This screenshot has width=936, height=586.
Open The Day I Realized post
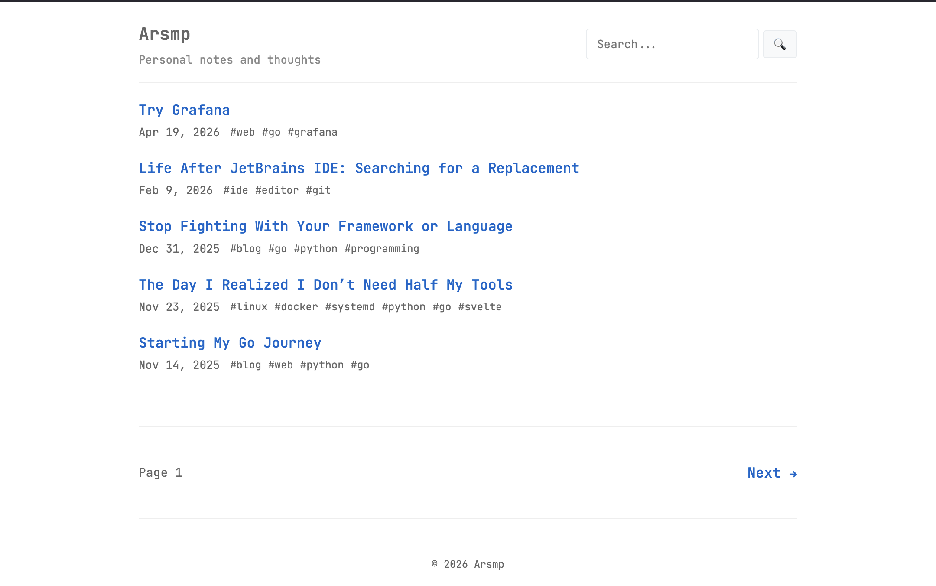pyautogui.click(x=325, y=285)
